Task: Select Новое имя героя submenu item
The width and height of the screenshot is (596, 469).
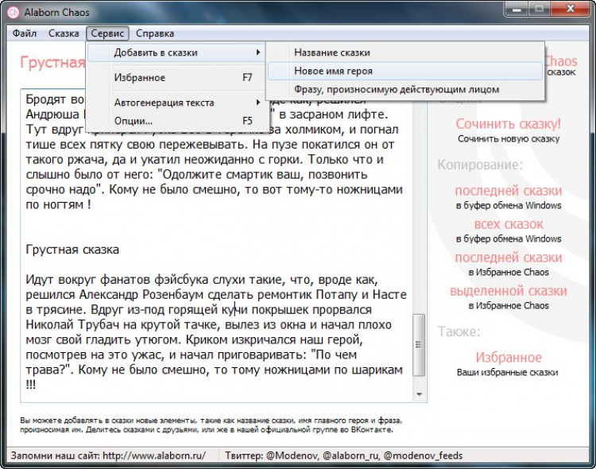Action: click(x=405, y=71)
